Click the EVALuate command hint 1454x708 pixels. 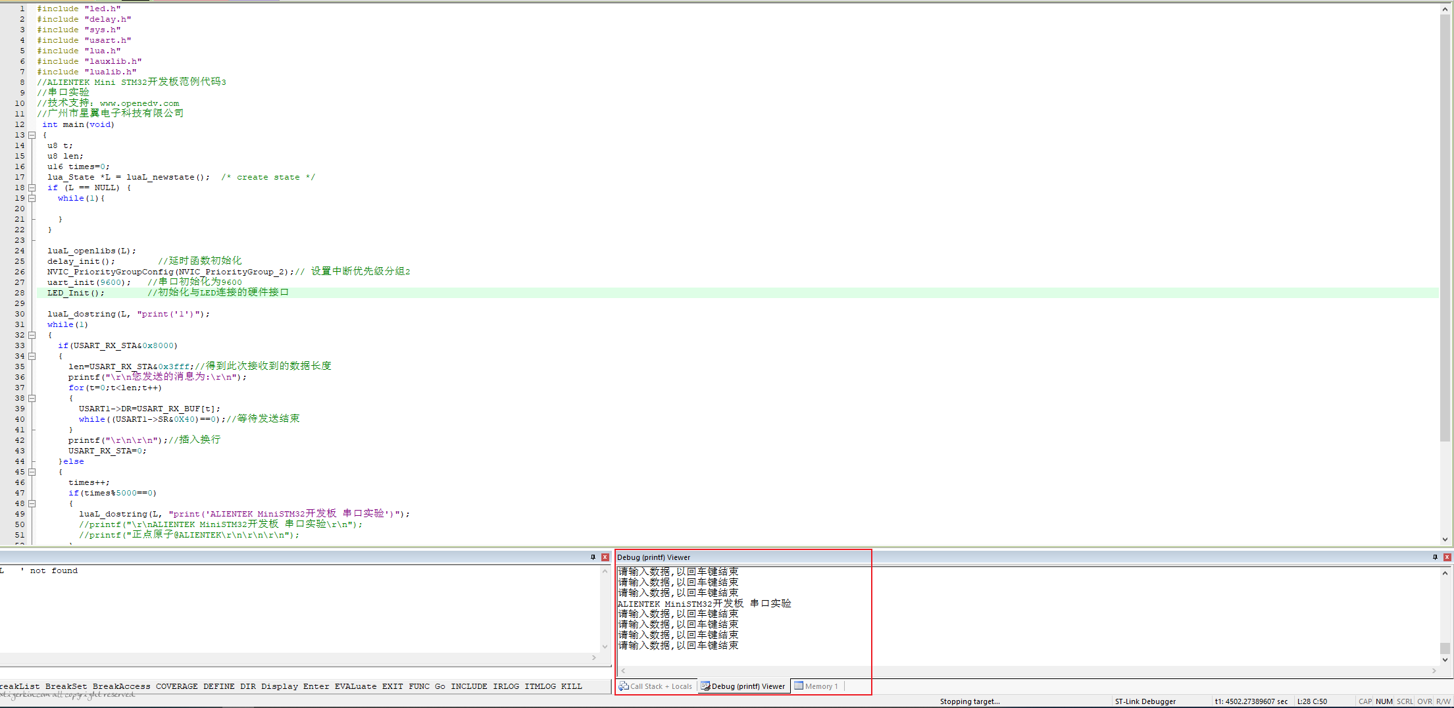coord(355,686)
